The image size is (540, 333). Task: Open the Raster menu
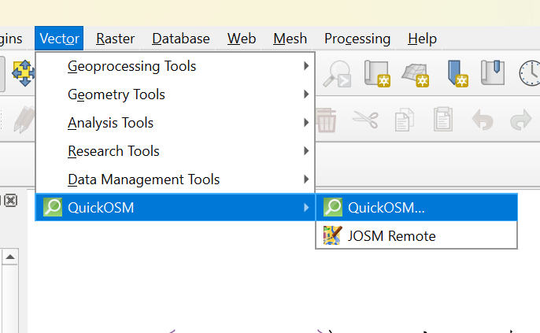click(115, 39)
